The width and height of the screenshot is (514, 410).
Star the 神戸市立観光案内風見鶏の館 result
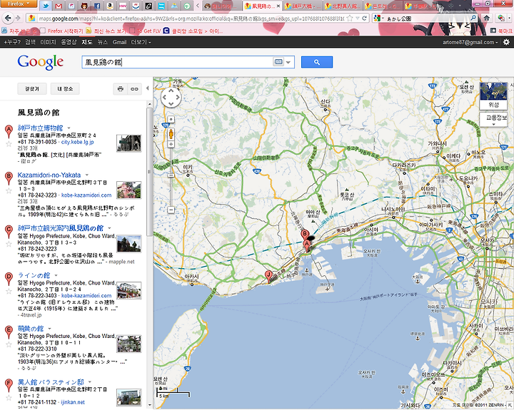(x=9, y=244)
